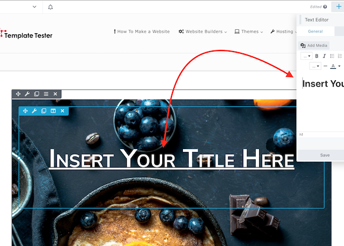Duplicate the module using the blue copy icon

point(44,111)
